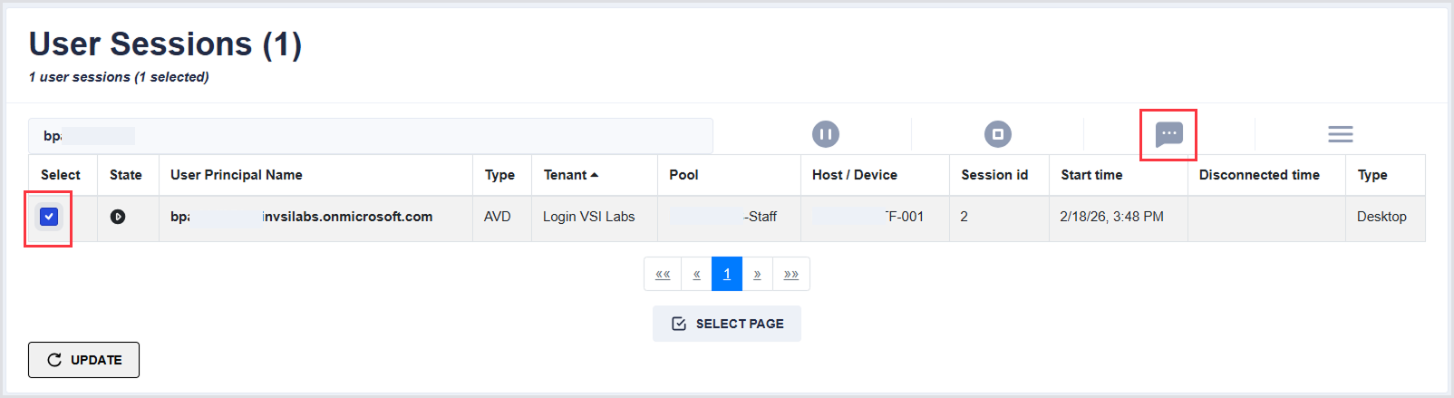Go to the previous results page

pyautogui.click(x=696, y=274)
